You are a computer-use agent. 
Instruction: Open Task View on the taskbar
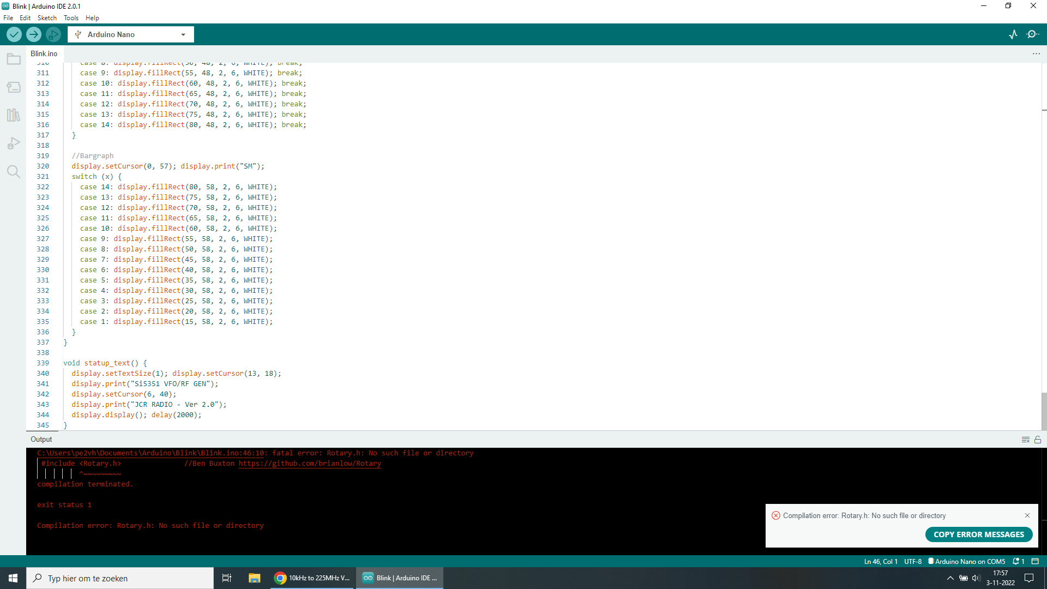[227, 578]
